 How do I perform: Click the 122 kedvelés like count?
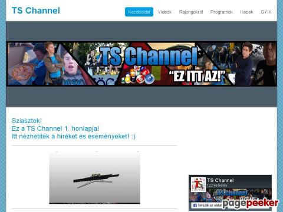pos(217,185)
